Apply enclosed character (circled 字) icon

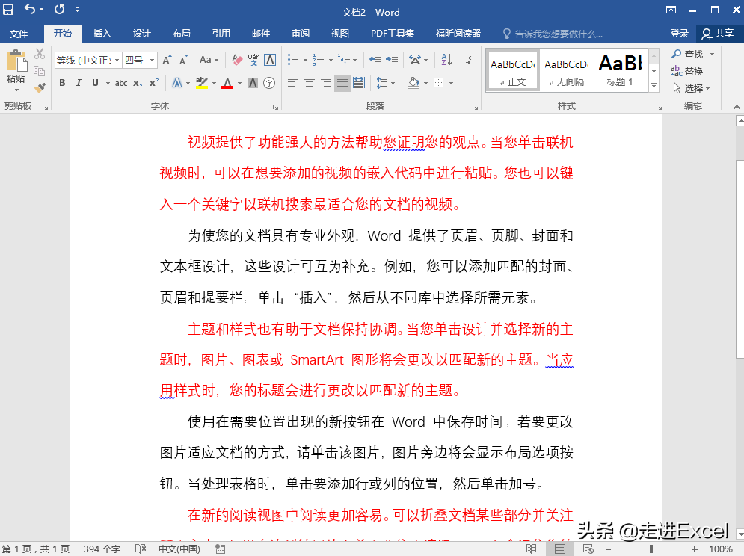pos(269,84)
